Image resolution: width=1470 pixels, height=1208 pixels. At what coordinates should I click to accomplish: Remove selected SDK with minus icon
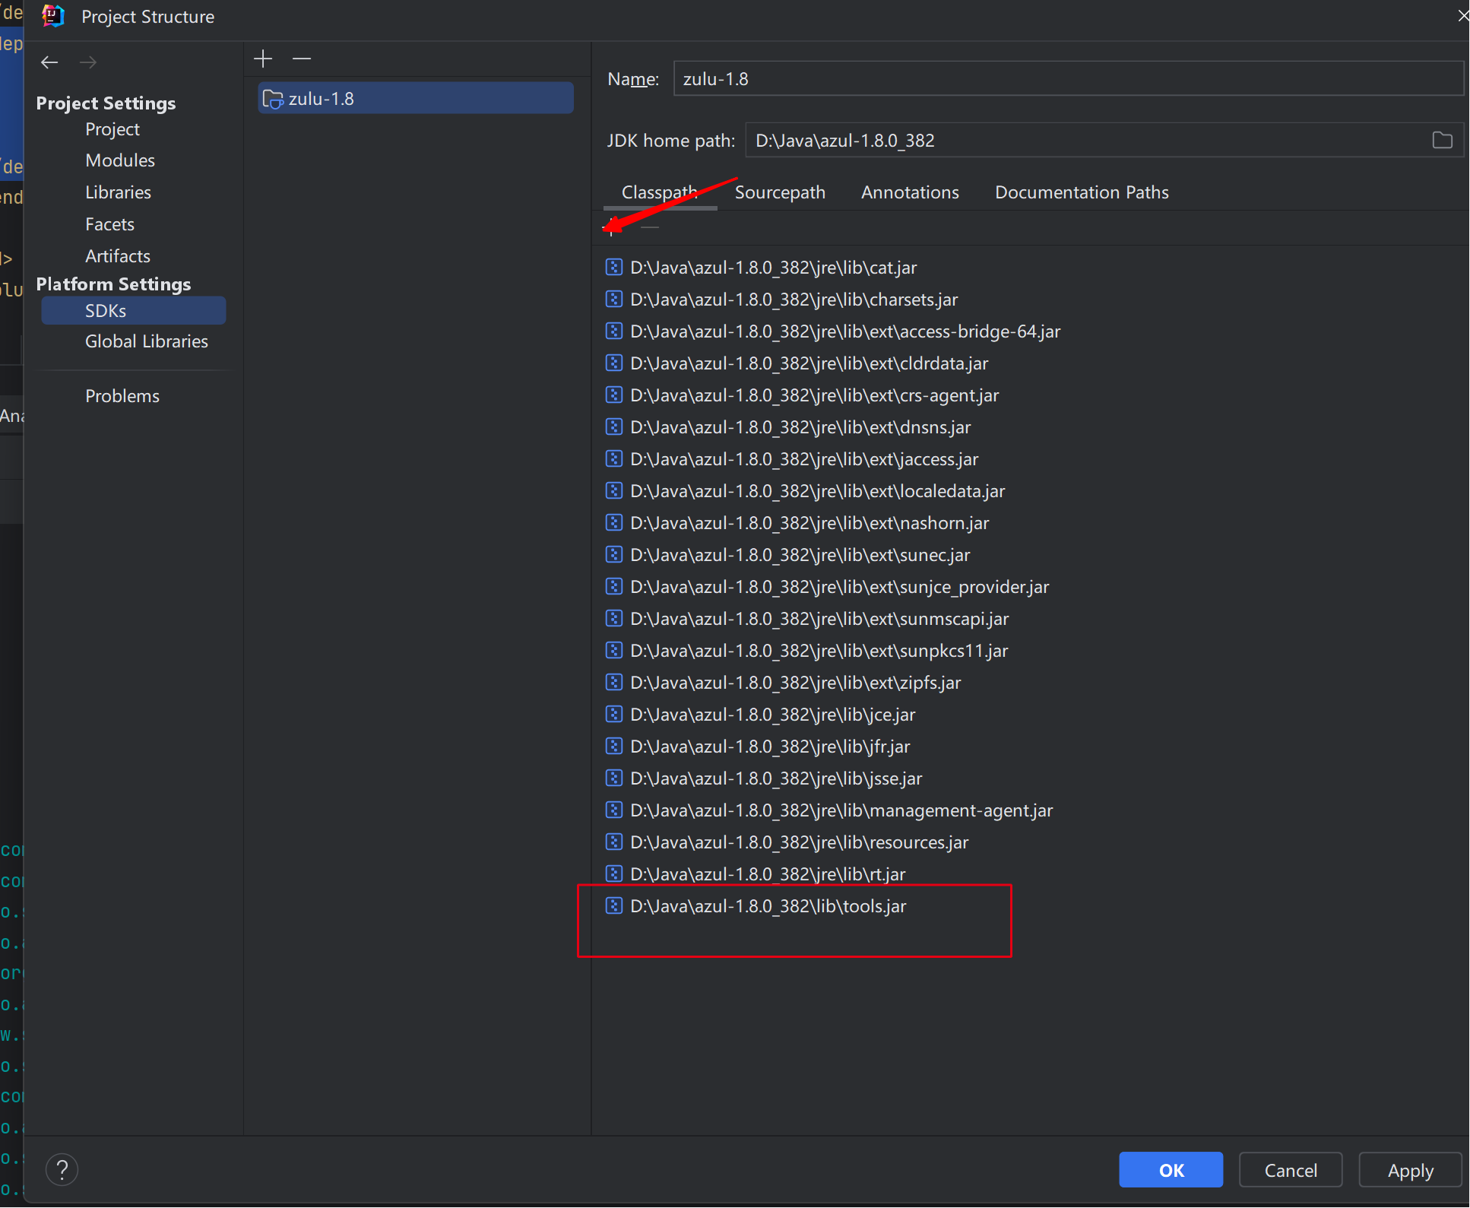coord(302,59)
